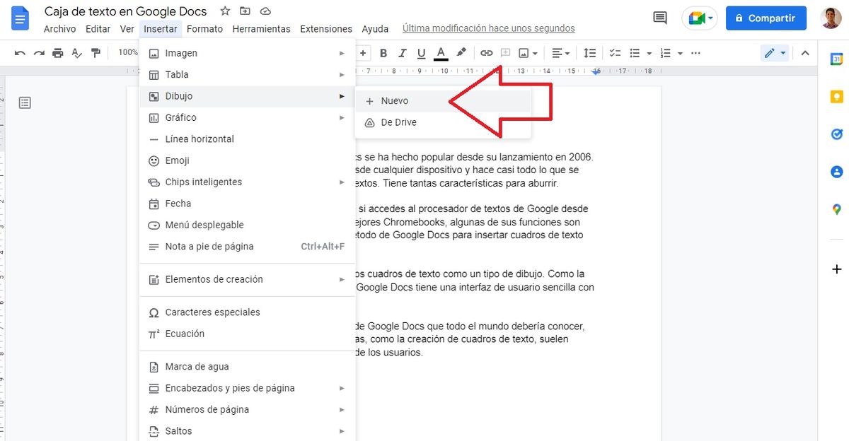Open Google Keep side panel
This screenshot has width=849, height=441.
click(x=836, y=97)
